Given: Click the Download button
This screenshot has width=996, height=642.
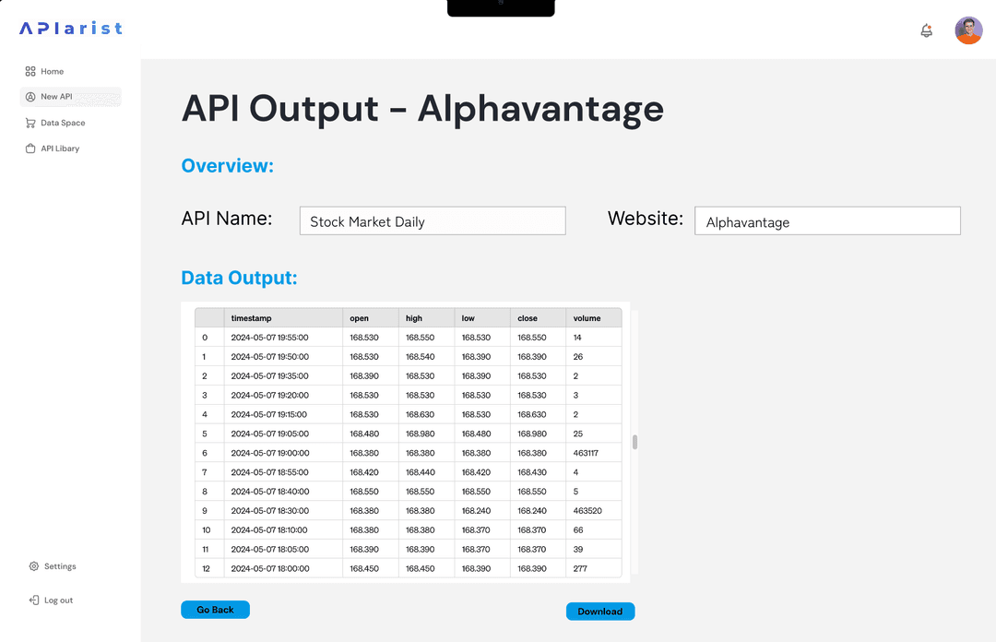Looking at the screenshot, I should point(600,612).
